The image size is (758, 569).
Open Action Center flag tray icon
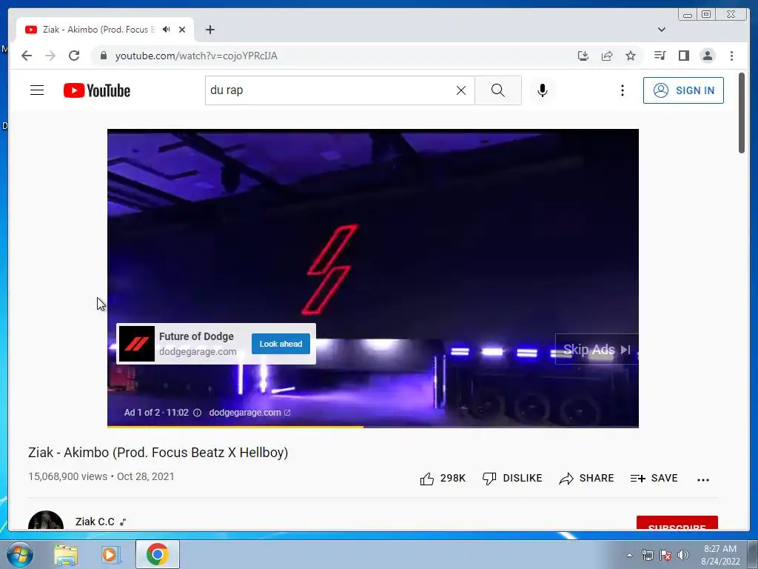665,555
